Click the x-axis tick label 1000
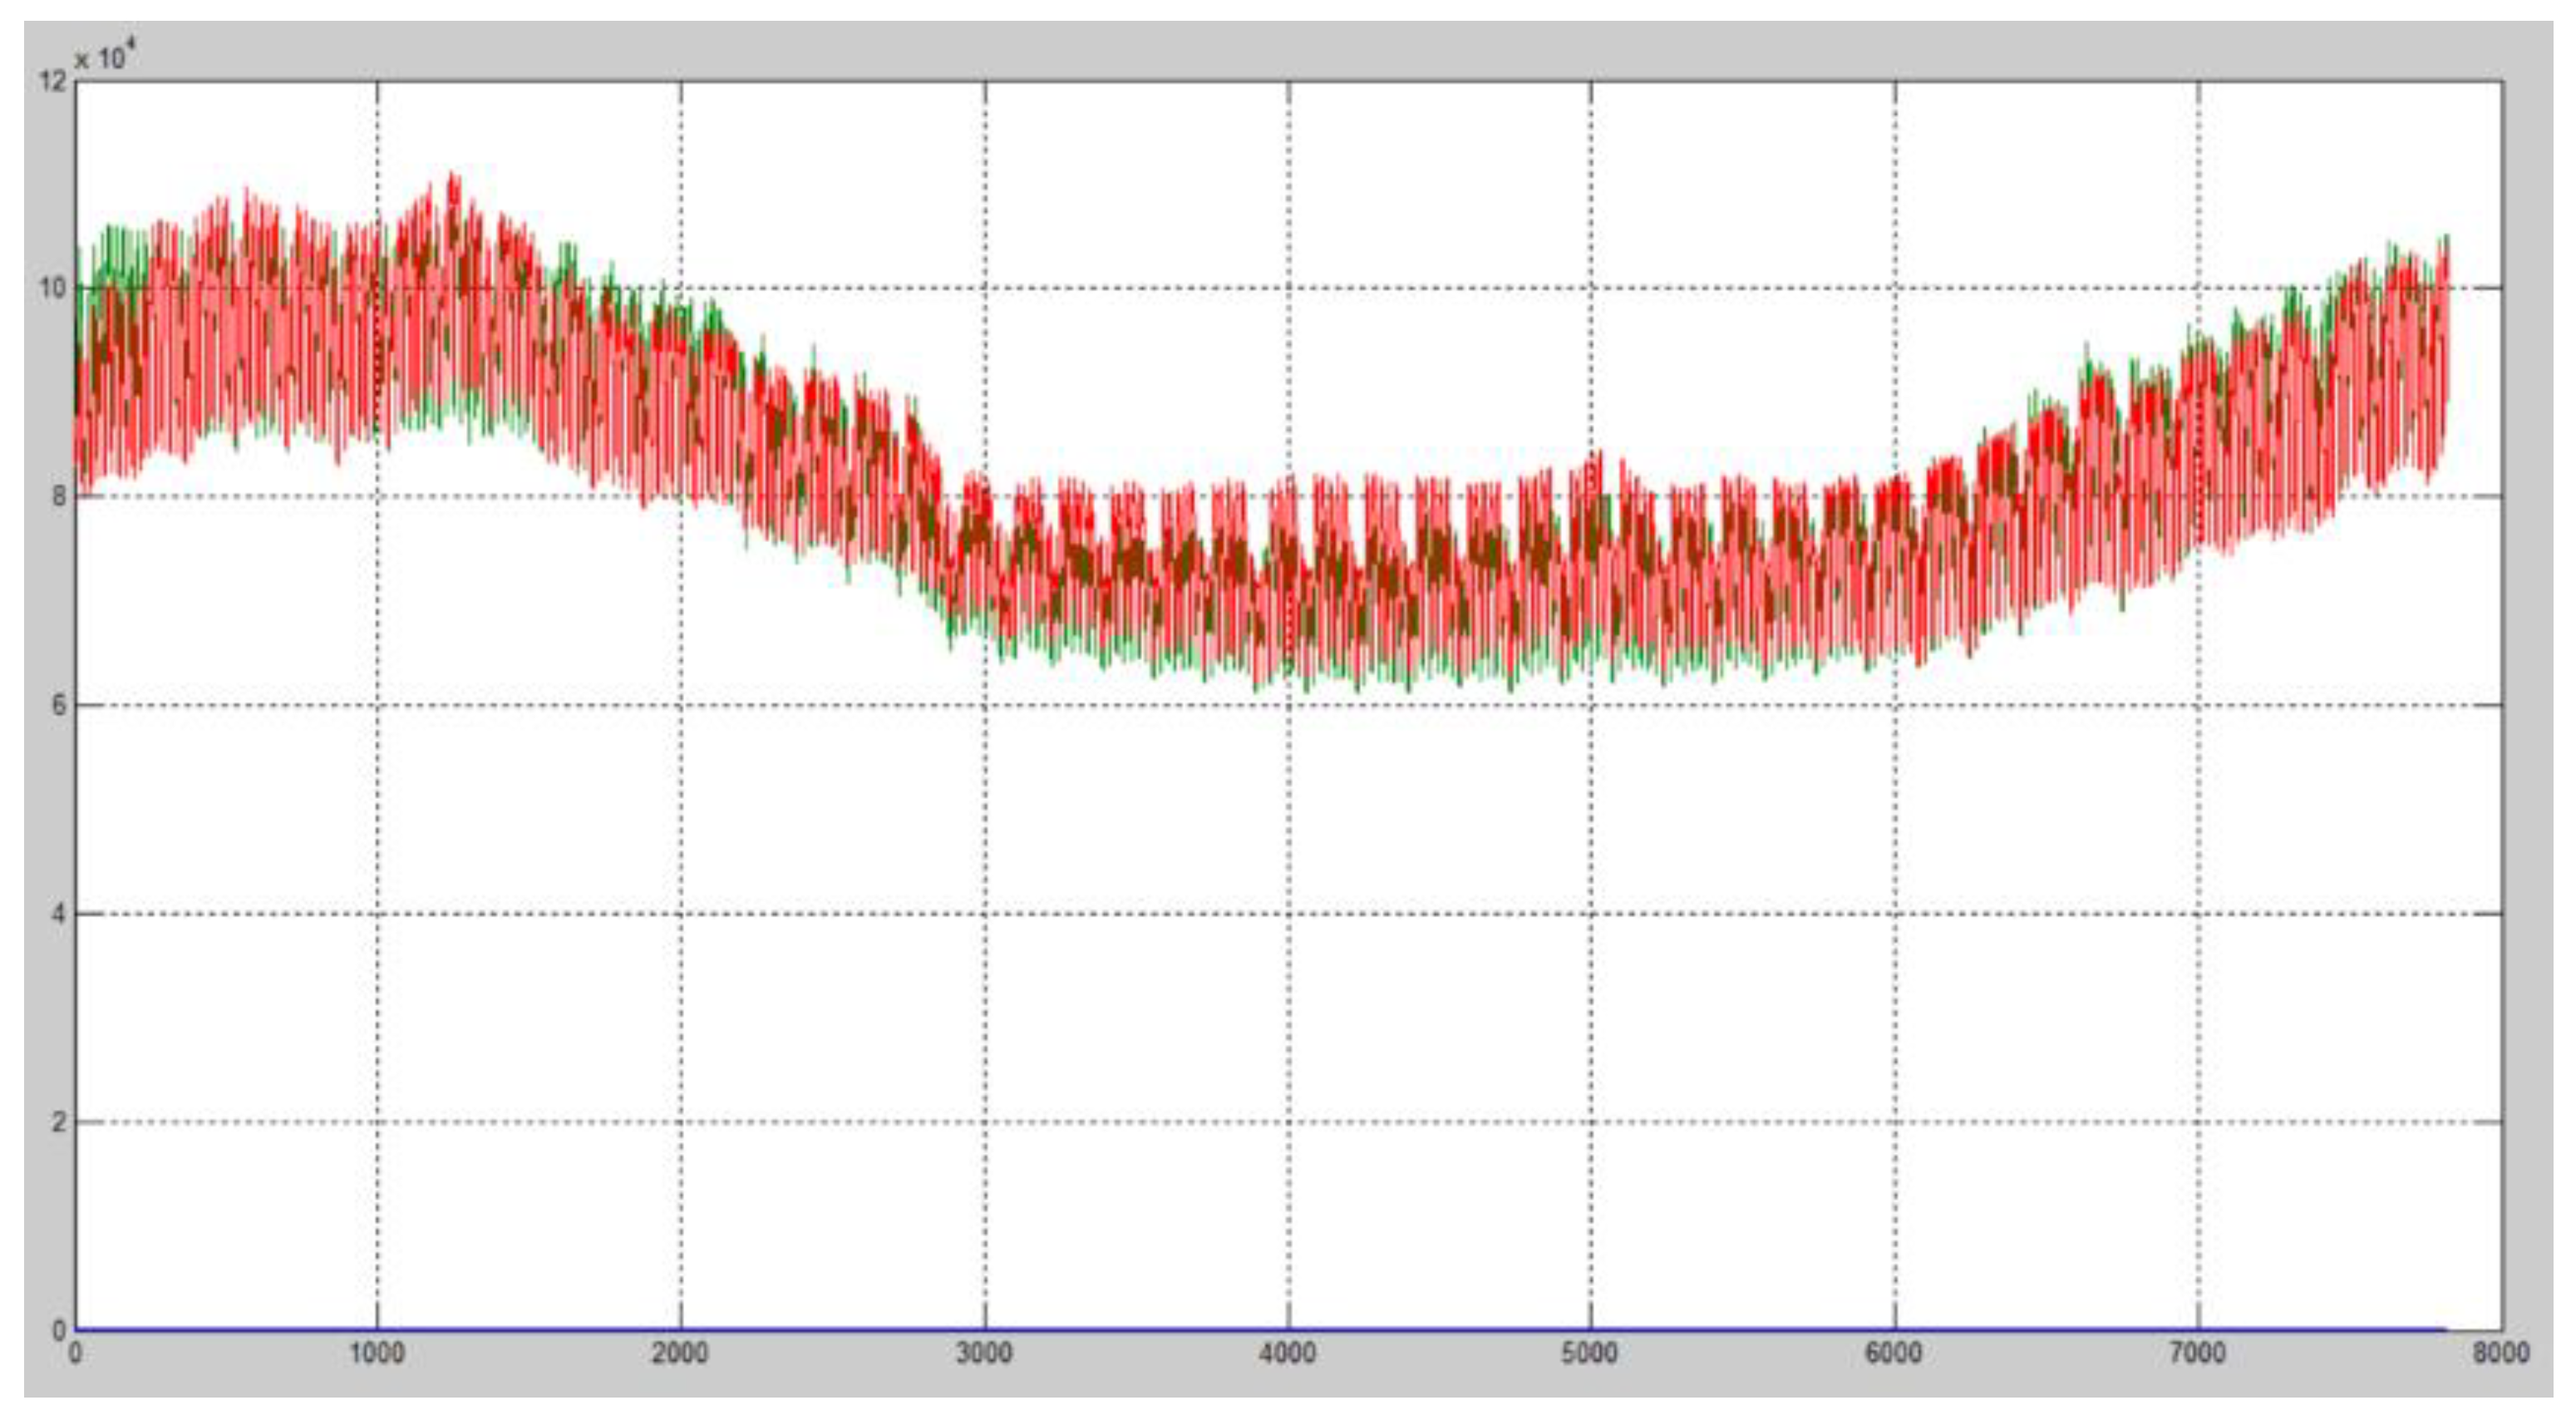The width and height of the screenshot is (2576, 1415). point(376,1354)
